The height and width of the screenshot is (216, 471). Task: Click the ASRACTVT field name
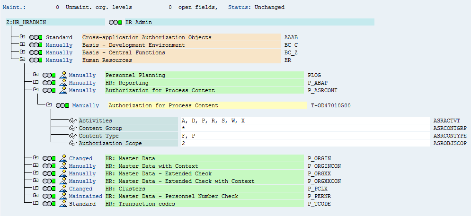[447, 121]
